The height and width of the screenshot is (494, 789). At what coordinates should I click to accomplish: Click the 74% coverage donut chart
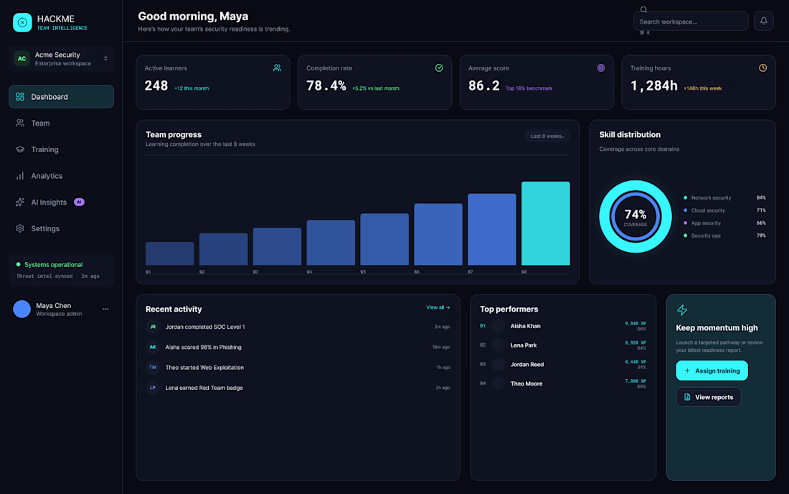click(x=635, y=217)
